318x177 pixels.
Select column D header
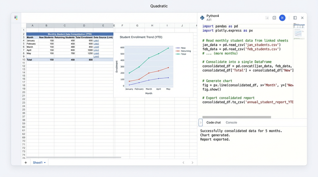point(84,25)
